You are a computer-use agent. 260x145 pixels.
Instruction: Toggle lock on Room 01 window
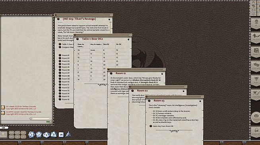[x=162, y=74]
